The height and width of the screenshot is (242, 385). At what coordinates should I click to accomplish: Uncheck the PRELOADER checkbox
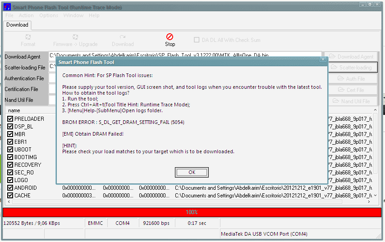coord(10,119)
